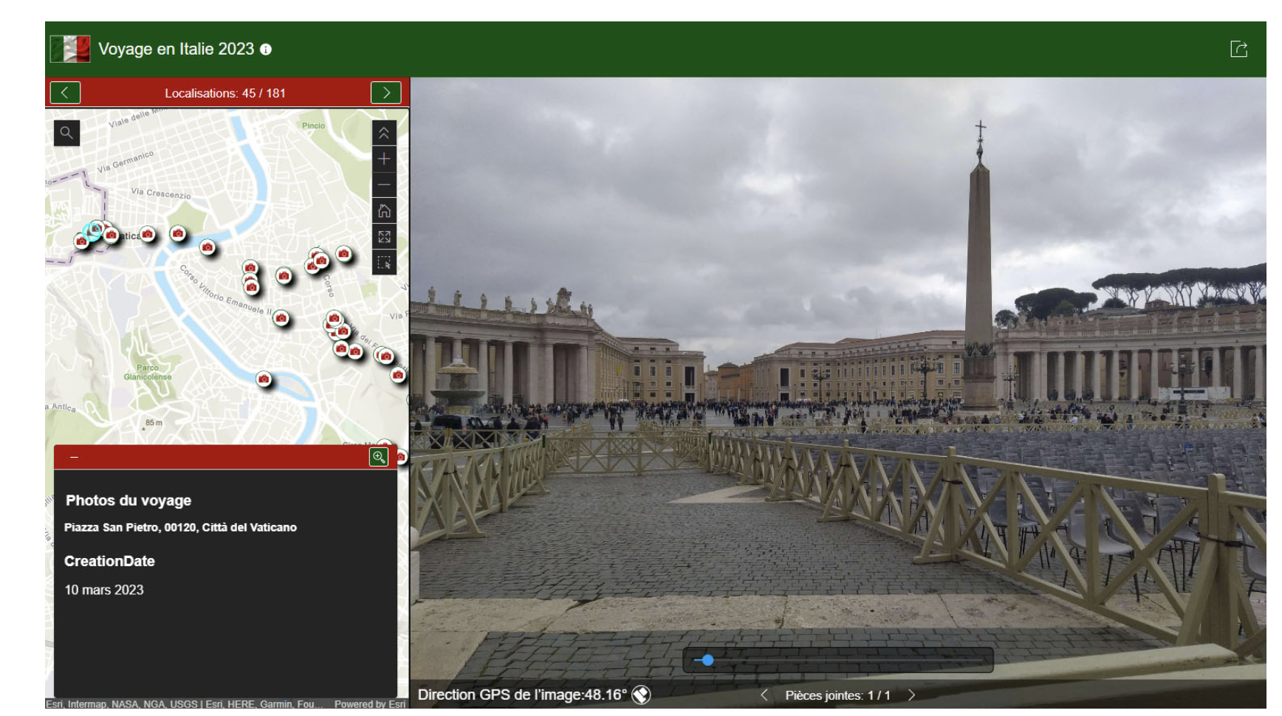Viewport: 1282px width, 716px height.
Task: Collapse the map toolbar with double chevron
Action: (384, 133)
